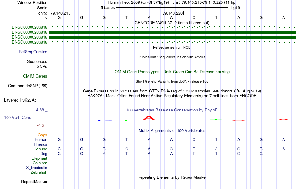Click the RefSeq Curated track label
Viewport: 296px width, 189px height.
(x=33, y=52)
